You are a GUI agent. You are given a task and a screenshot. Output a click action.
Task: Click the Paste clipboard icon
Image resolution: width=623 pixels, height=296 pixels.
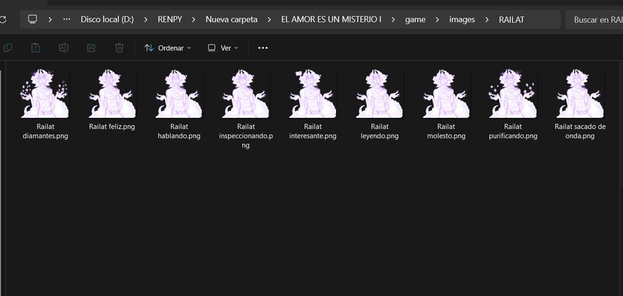click(36, 48)
